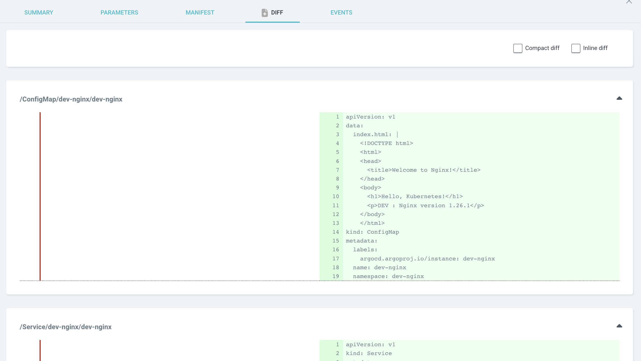Screen dimensions: 641x361
Task: Enable the Compact diff checkbox
Action: (518, 48)
